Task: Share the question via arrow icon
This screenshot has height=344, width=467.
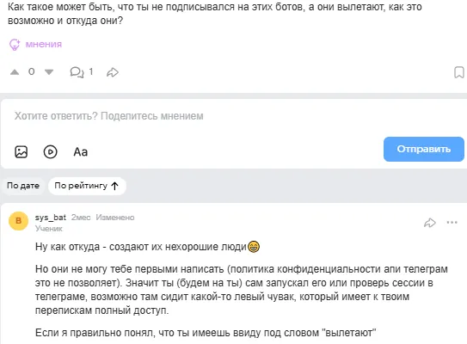Action: coord(113,72)
